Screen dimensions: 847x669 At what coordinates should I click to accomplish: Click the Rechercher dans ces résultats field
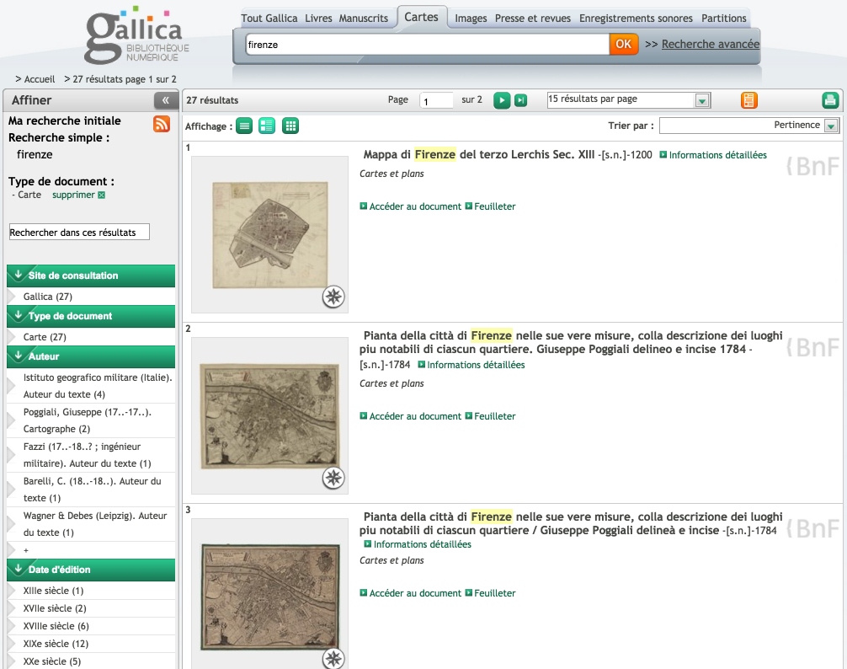coord(79,233)
